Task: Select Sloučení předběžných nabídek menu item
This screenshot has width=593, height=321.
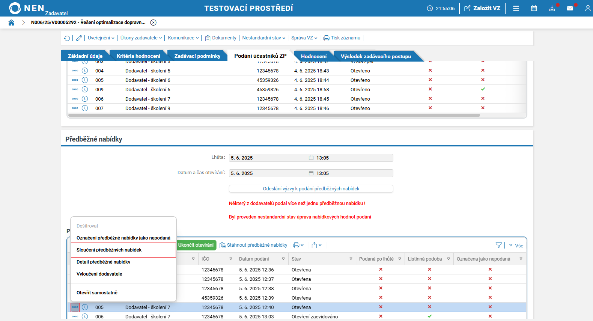Action: tap(109, 250)
